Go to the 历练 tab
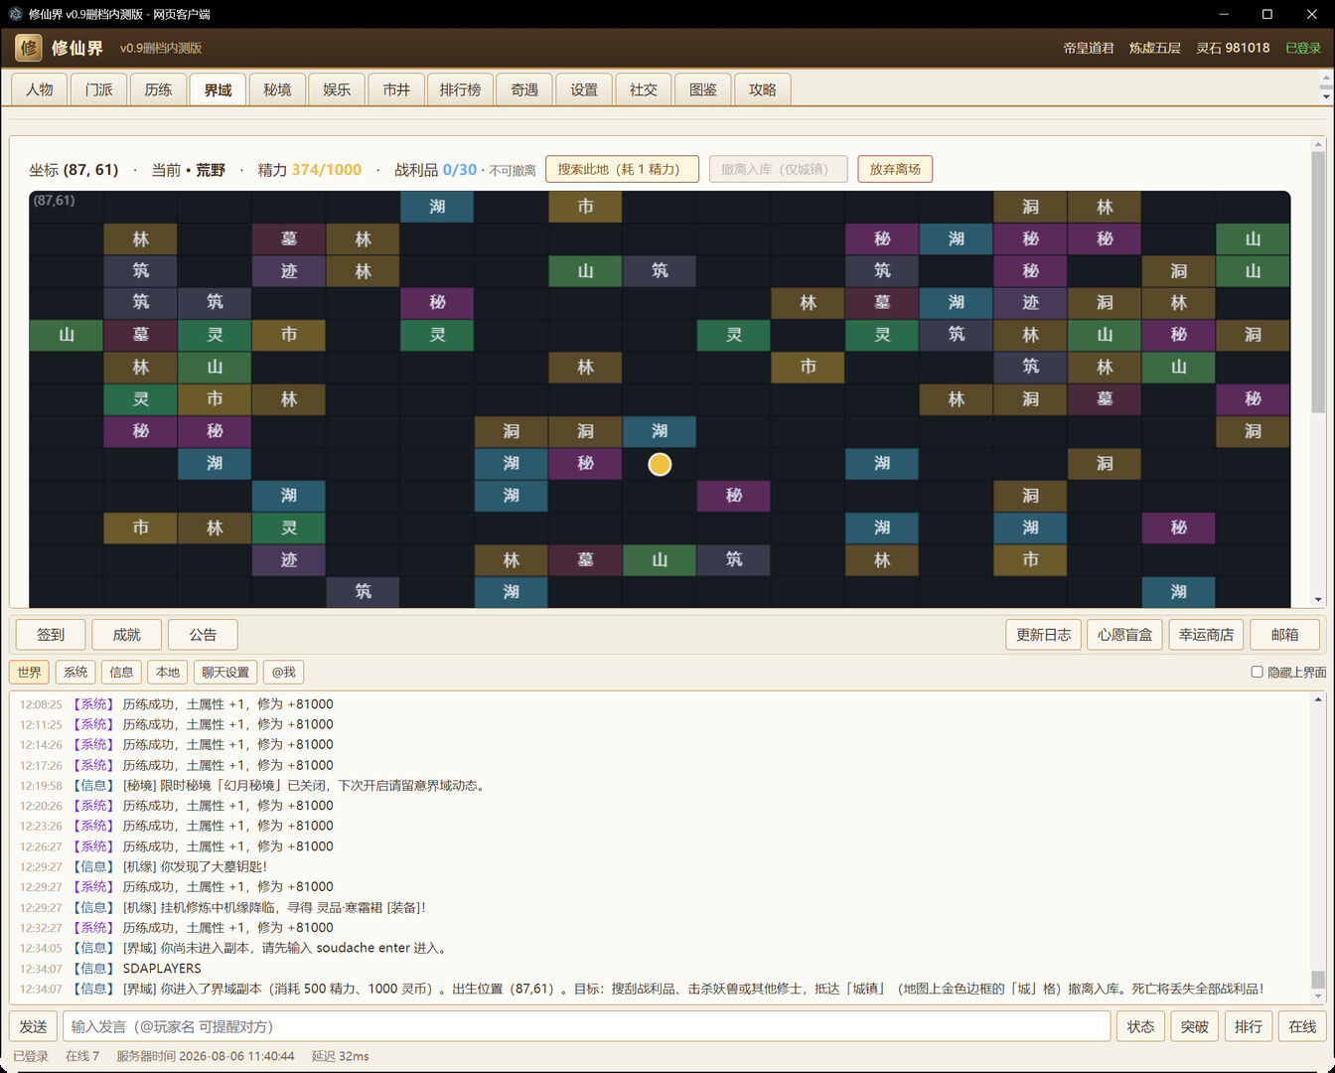Viewport: 1335px width, 1073px height. click(159, 89)
